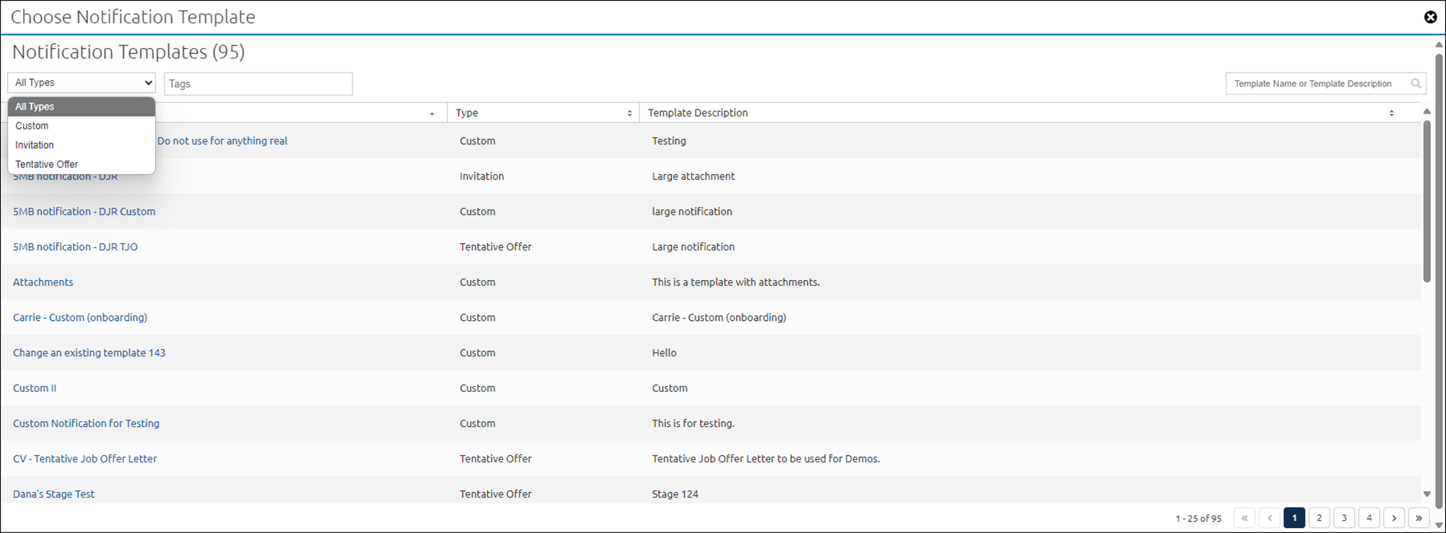Open CV - Tentative Job Offer Letter
This screenshot has height=533, width=1446.
pos(85,459)
